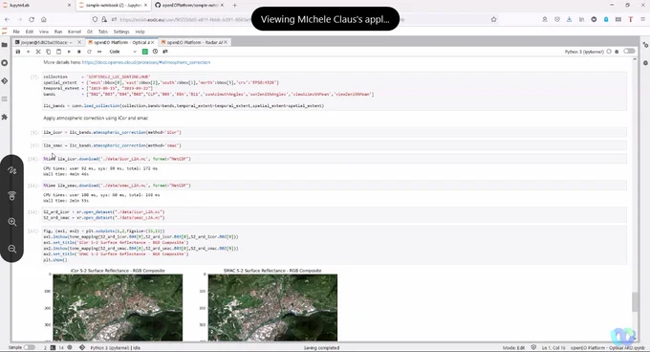The image size is (650, 352).
Task: Open the property inspector gears icon
Action: [645, 45]
